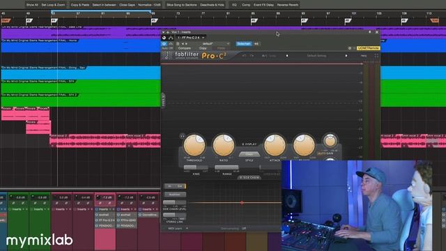Open the Style selector showing Clean
The image size is (446, 251).
pyautogui.click(x=249, y=154)
